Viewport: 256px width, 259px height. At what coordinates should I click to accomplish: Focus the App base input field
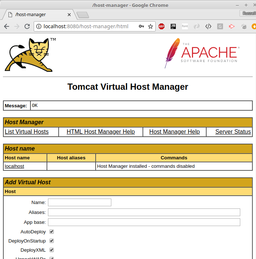coord(144,222)
